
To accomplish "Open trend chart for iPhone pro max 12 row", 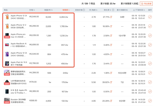I will 150,36.
